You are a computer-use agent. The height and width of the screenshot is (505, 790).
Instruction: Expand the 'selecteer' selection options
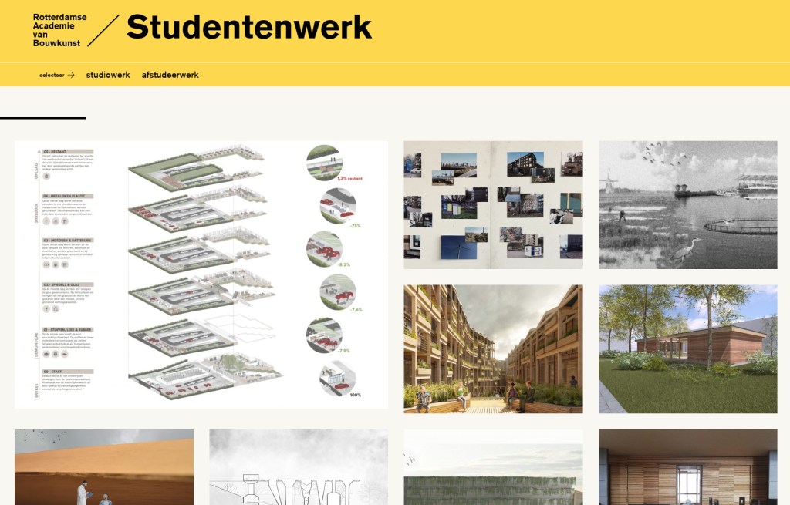point(54,75)
